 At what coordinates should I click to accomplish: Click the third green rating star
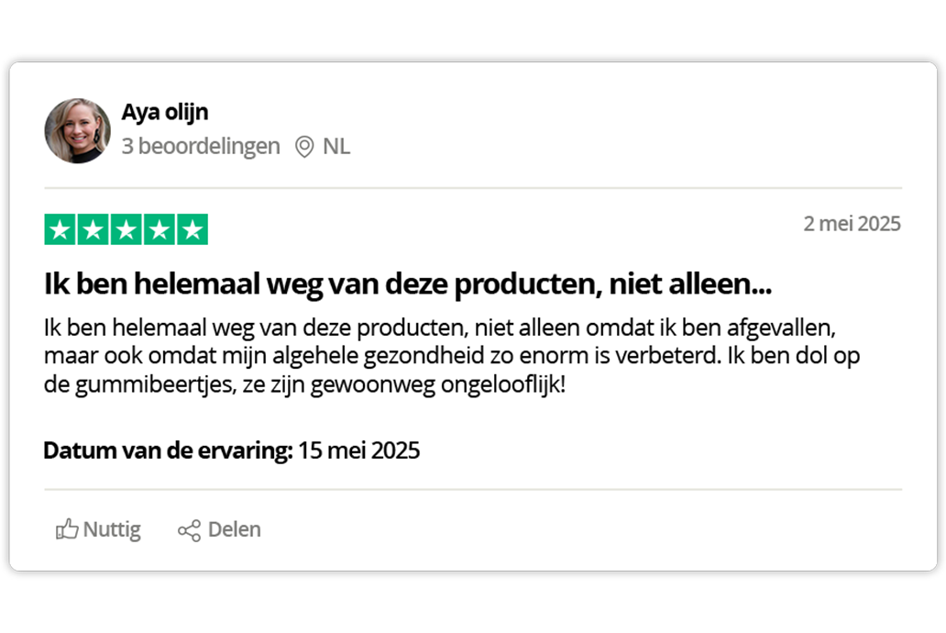(126, 229)
